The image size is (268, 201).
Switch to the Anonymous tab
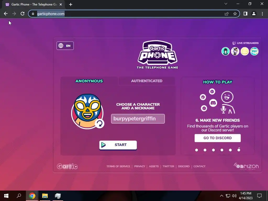[x=89, y=81]
